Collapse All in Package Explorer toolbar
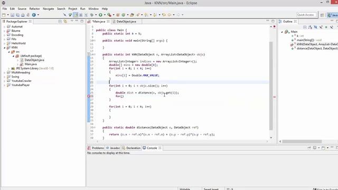This screenshot has height=190, width=338. [60, 21]
